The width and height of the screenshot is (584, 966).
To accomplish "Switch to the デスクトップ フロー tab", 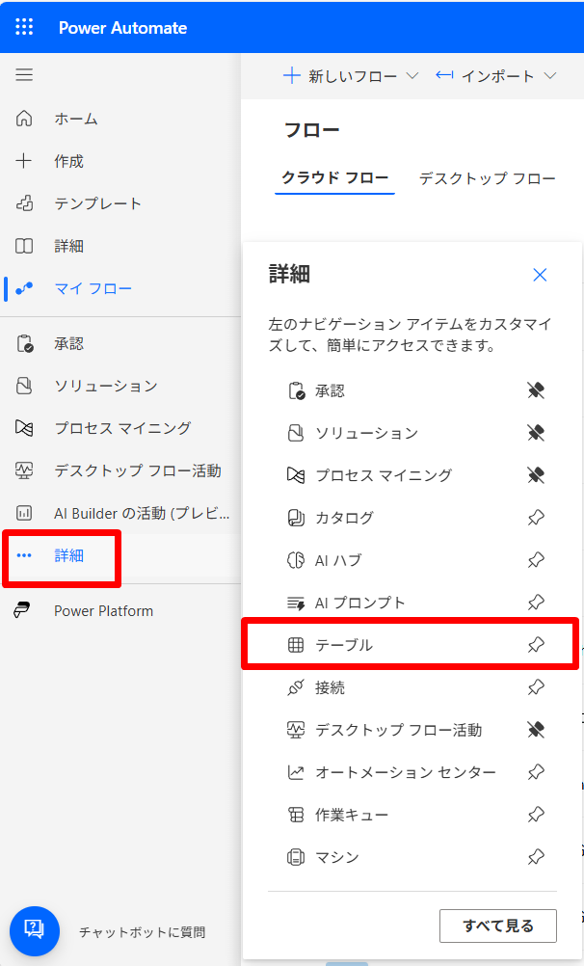I will click(x=488, y=178).
